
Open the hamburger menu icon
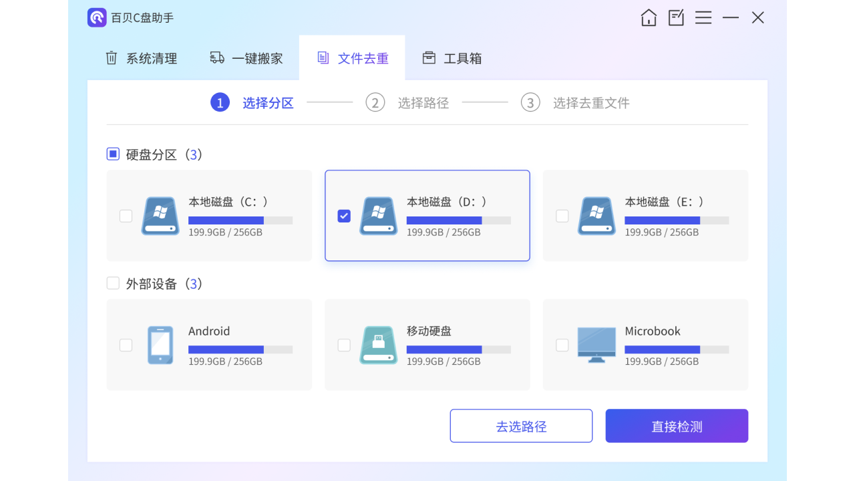tap(703, 17)
